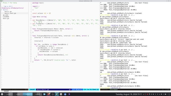Click terminal result 'elvis/music (cached)'
The height and width of the screenshot is (96, 171).
click(x=121, y=13)
